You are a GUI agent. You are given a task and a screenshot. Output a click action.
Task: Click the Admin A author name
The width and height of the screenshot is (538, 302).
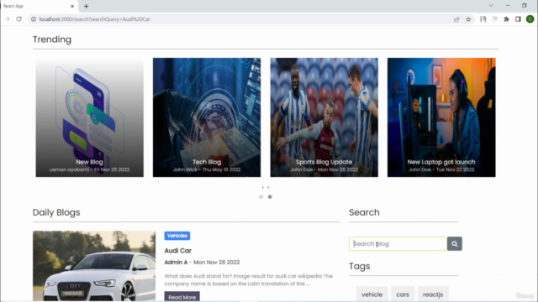pyautogui.click(x=176, y=263)
